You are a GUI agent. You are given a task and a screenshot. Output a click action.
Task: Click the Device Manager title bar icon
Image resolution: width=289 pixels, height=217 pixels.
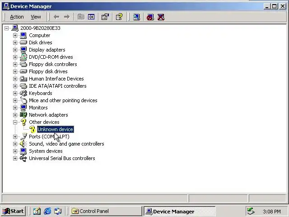coord(6,6)
